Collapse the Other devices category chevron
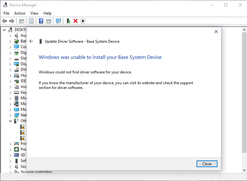Screen dimensions: 247x181 pyautogui.click(x=10, y=121)
